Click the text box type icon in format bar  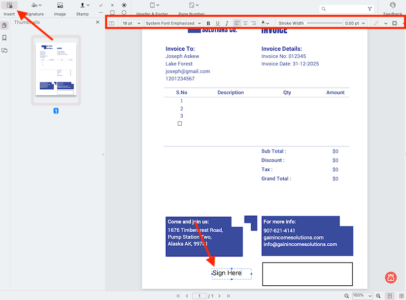pyautogui.click(x=112, y=23)
